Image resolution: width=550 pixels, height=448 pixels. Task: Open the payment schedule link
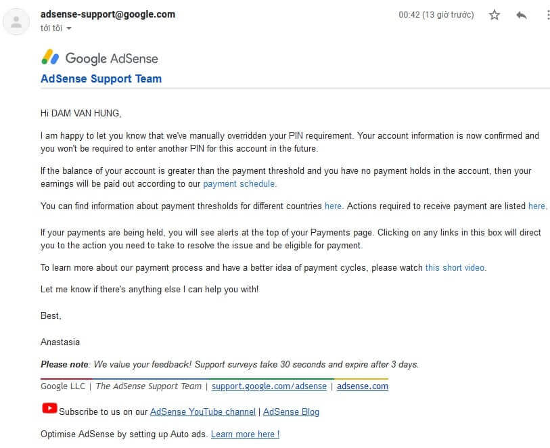coord(239,183)
